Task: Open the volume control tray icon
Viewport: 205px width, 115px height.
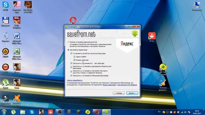Action: (185, 112)
